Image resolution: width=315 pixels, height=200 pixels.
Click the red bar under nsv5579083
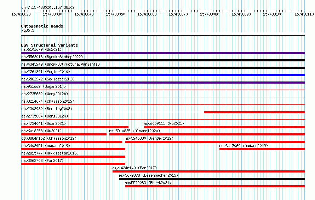(215, 186)
